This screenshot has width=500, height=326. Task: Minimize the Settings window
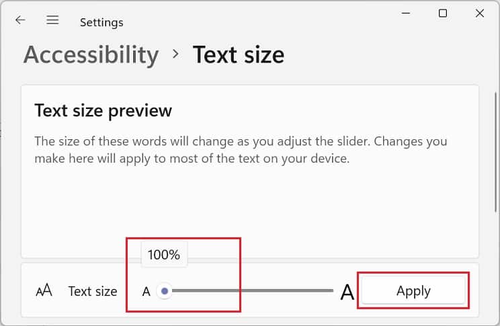point(407,13)
